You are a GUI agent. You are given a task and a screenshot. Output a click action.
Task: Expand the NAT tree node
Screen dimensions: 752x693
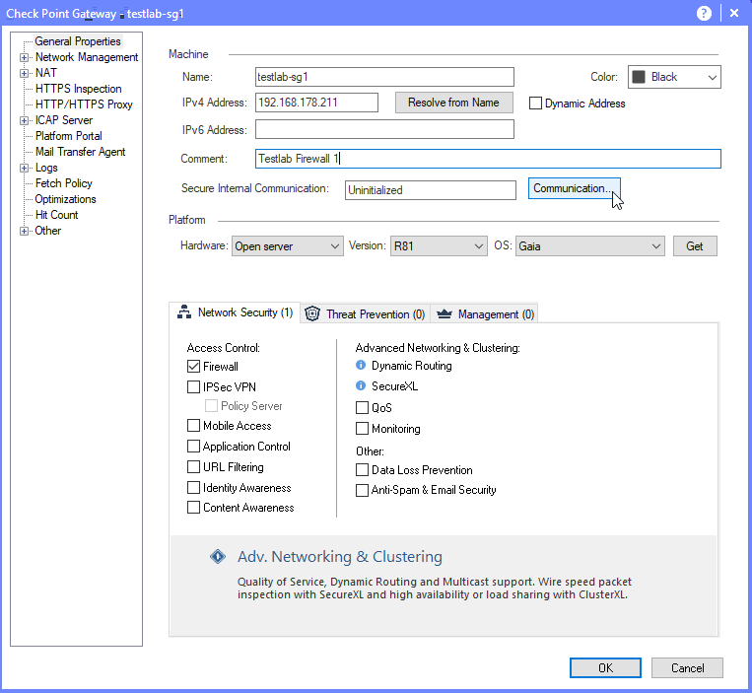point(24,73)
